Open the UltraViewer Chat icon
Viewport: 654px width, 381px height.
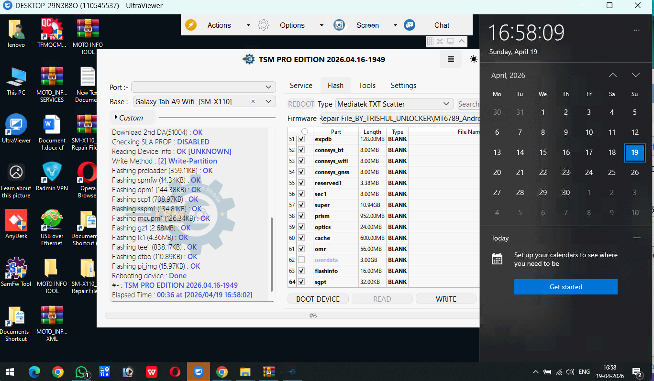pyautogui.click(x=410, y=25)
